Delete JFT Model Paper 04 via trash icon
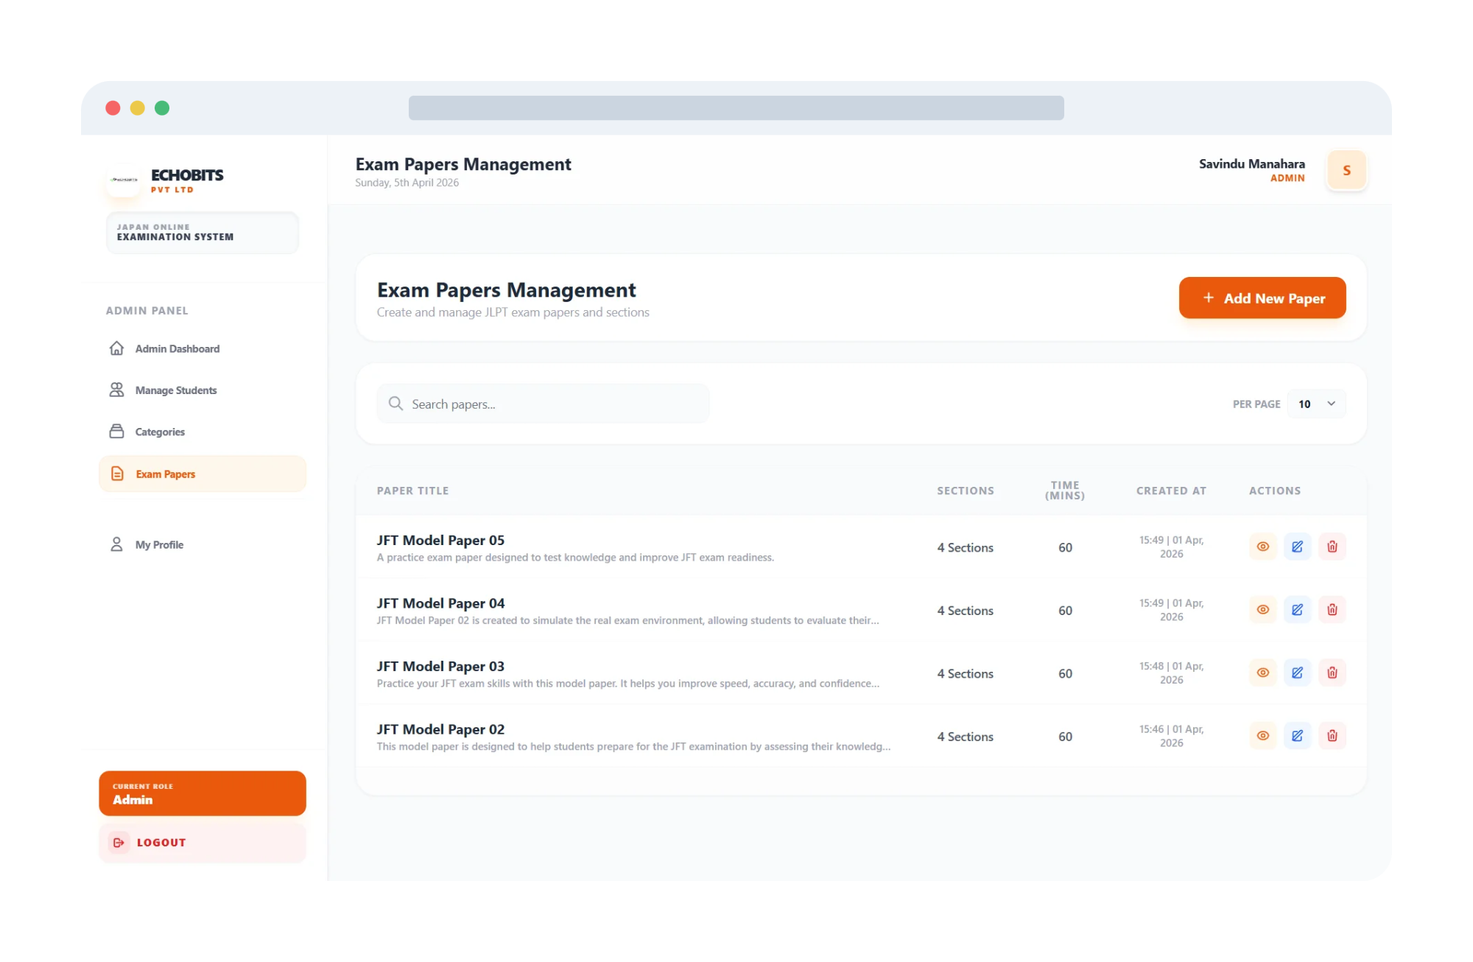The height and width of the screenshot is (962, 1473). click(1332, 610)
